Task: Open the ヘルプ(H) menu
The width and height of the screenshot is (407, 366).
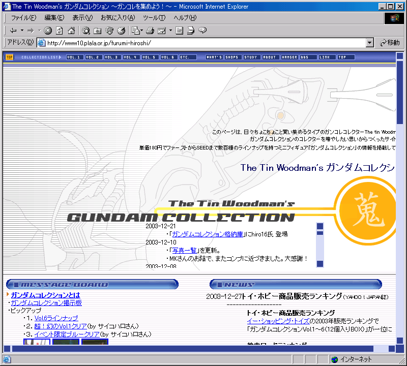Action: pyautogui.click(x=185, y=18)
